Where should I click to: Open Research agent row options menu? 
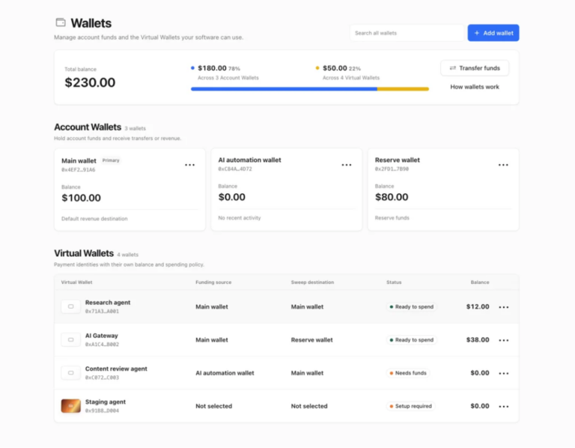(x=503, y=307)
